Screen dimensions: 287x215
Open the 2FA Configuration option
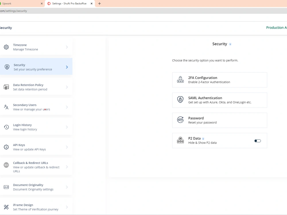(220, 80)
